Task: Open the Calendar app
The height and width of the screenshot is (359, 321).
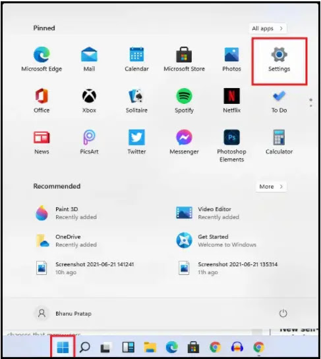Action: (x=136, y=59)
